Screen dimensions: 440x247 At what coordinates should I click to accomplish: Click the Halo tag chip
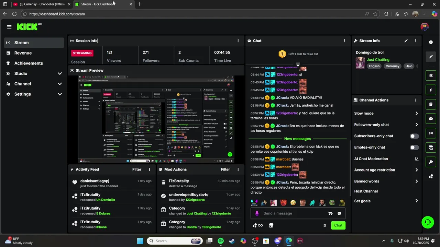coord(409,66)
